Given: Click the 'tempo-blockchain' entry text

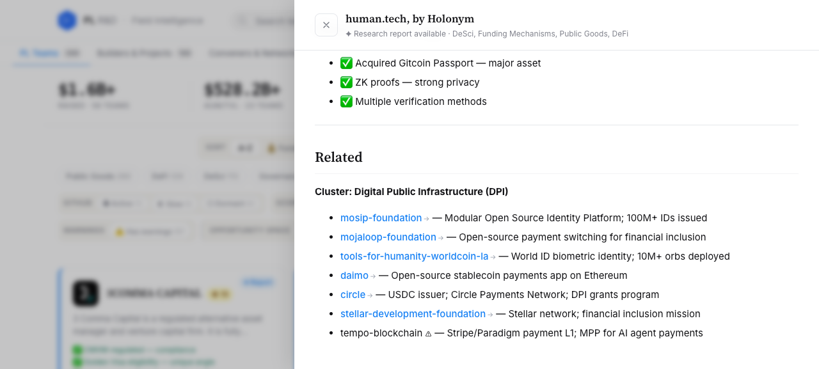Looking at the screenshot, I should pos(381,333).
